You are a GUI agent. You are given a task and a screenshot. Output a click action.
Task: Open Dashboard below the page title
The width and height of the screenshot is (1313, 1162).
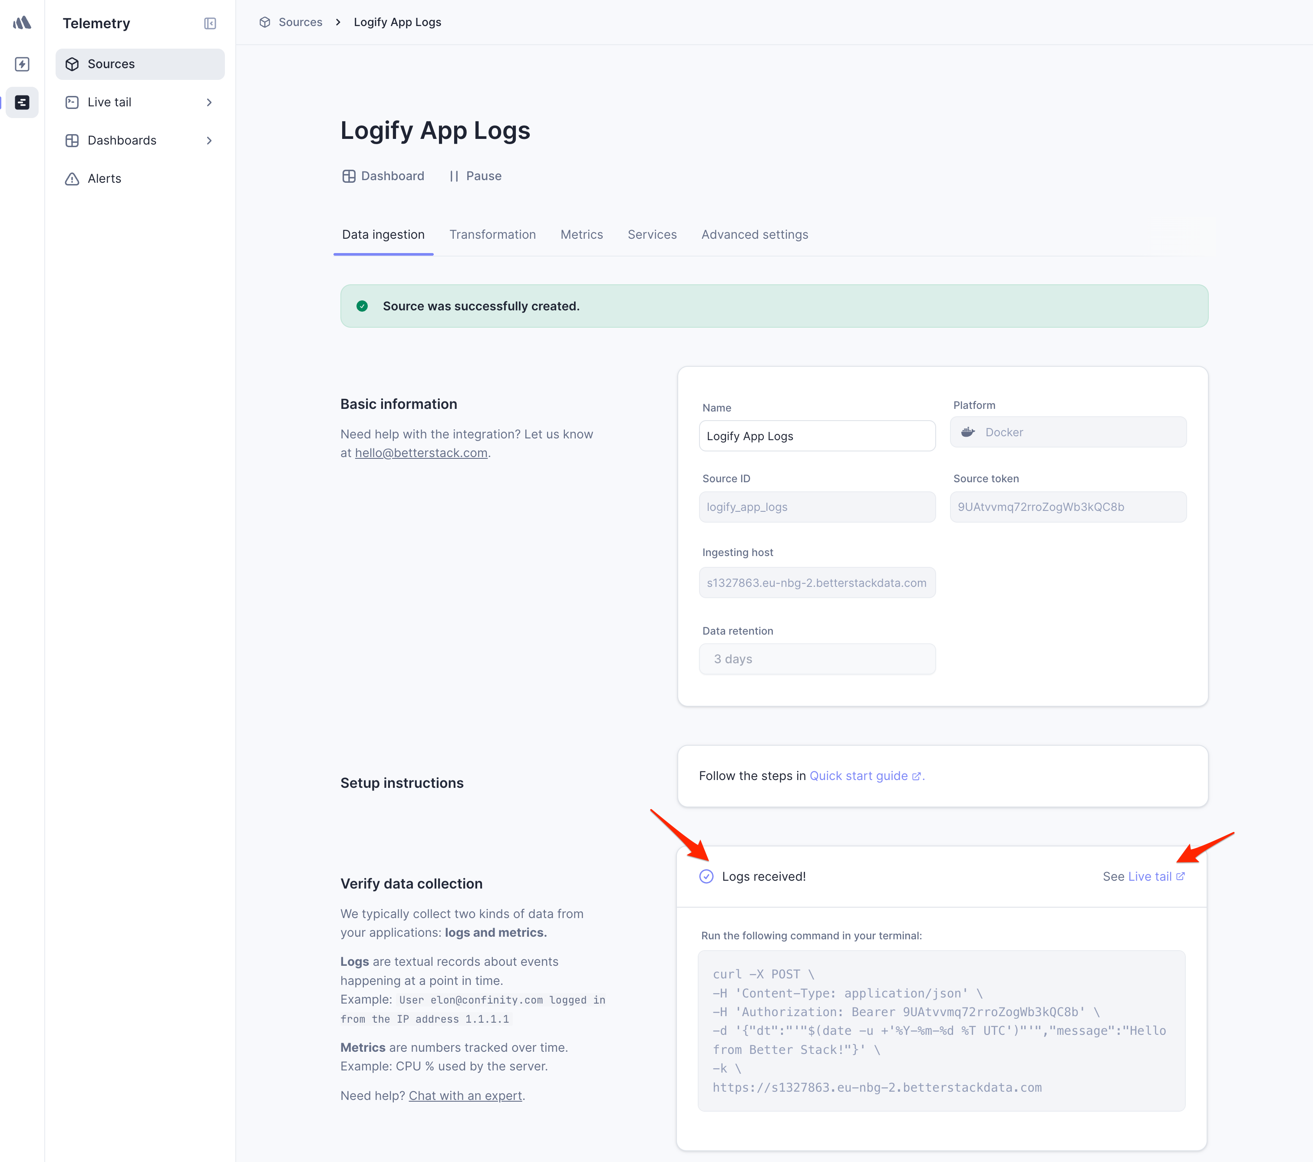tap(383, 175)
